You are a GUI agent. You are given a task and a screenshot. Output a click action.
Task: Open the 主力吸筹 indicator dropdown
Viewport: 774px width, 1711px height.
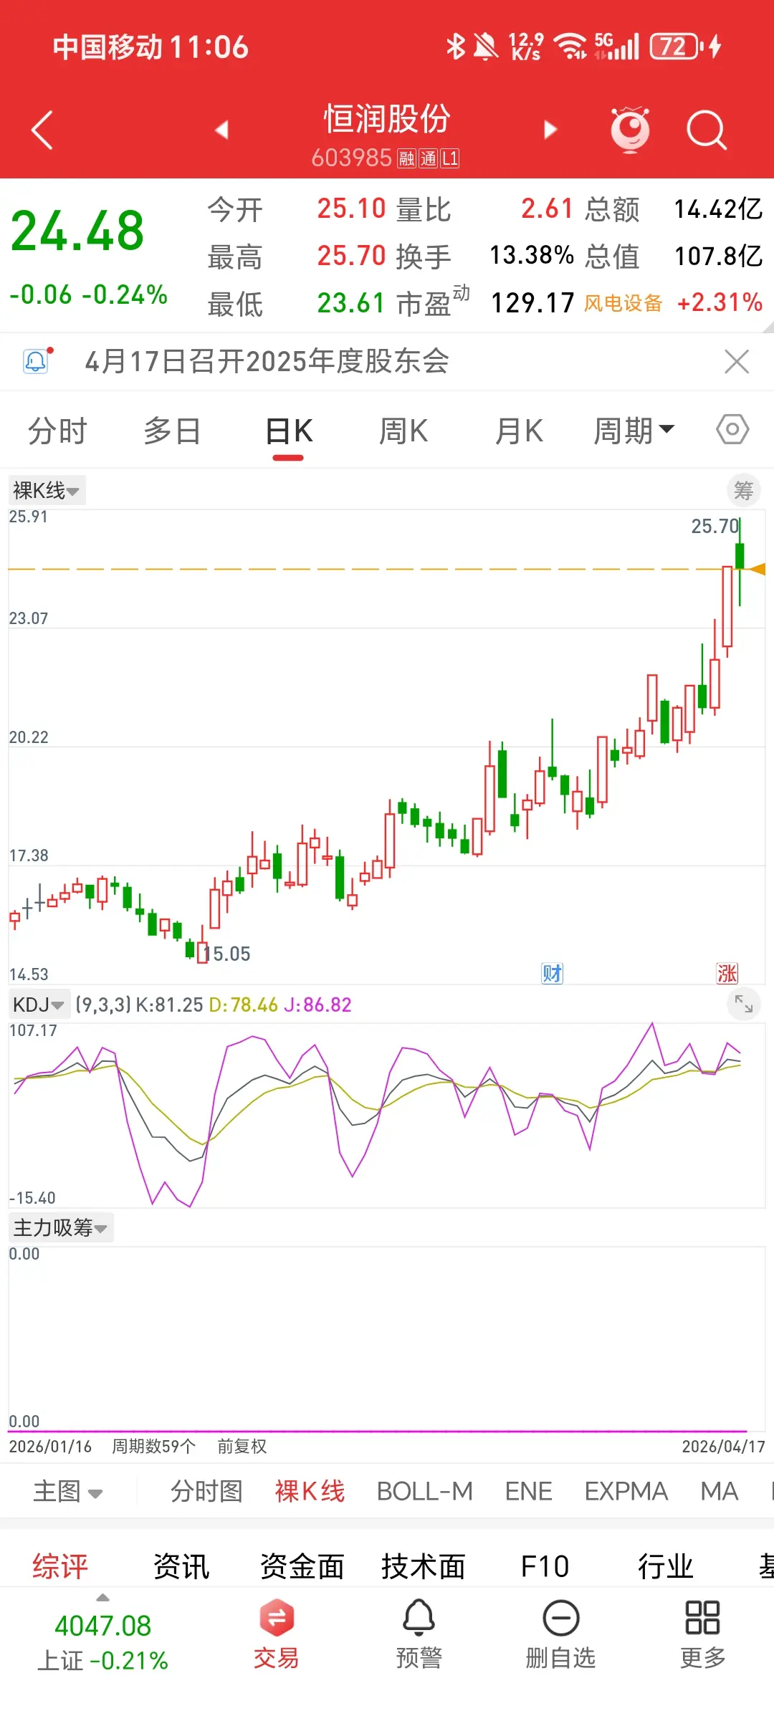[x=60, y=1227]
